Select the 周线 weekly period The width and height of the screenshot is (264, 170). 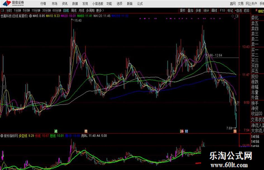[74, 10]
